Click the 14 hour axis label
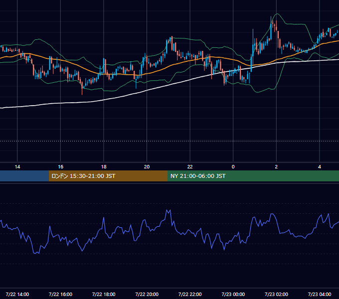The image size is (339, 299). pos(17,167)
